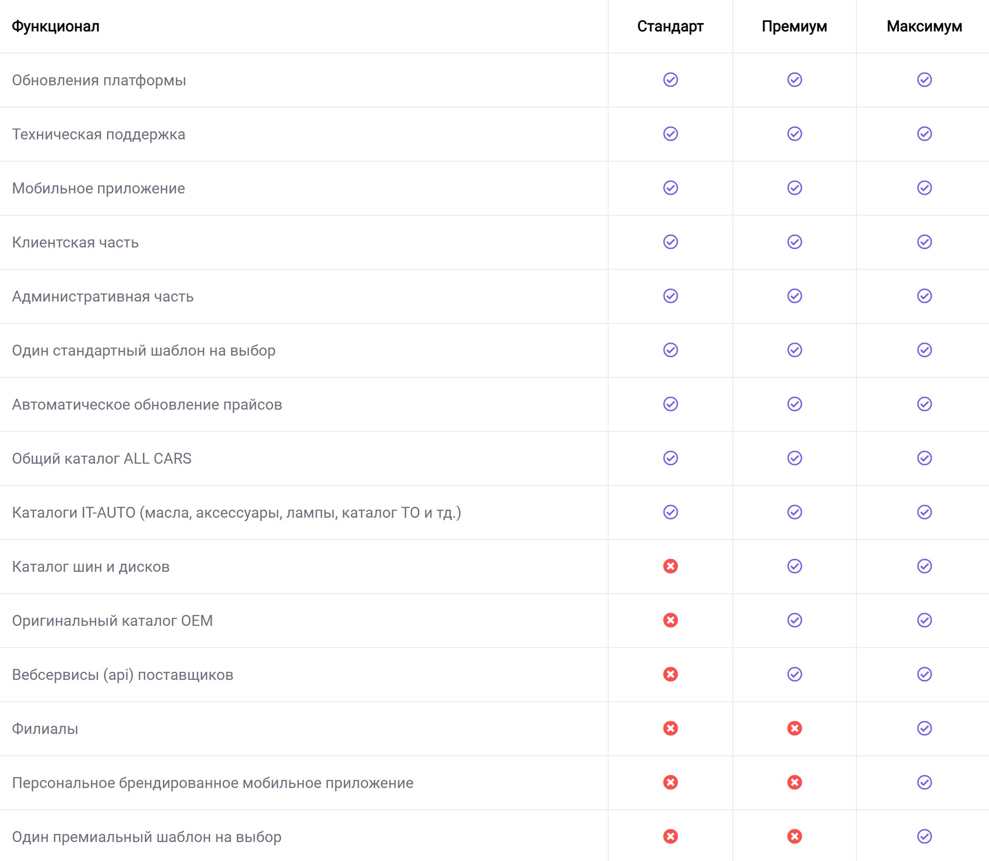
Task: Click the red cross in Стандарт for Оригинальный каталог OEM
Action: (x=670, y=620)
